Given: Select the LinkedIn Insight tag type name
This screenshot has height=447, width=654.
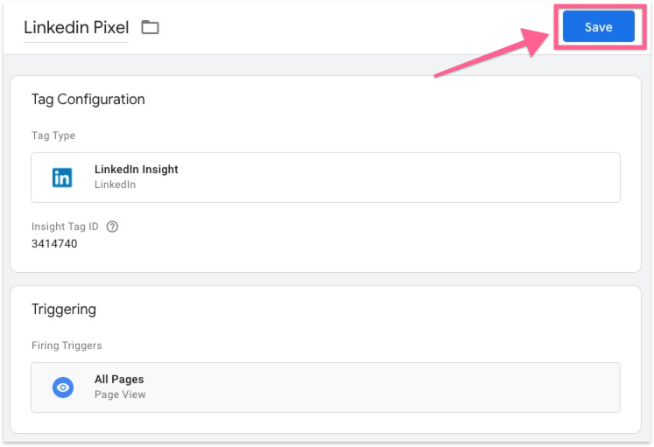Looking at the screenshot, I should click(136, 170).
